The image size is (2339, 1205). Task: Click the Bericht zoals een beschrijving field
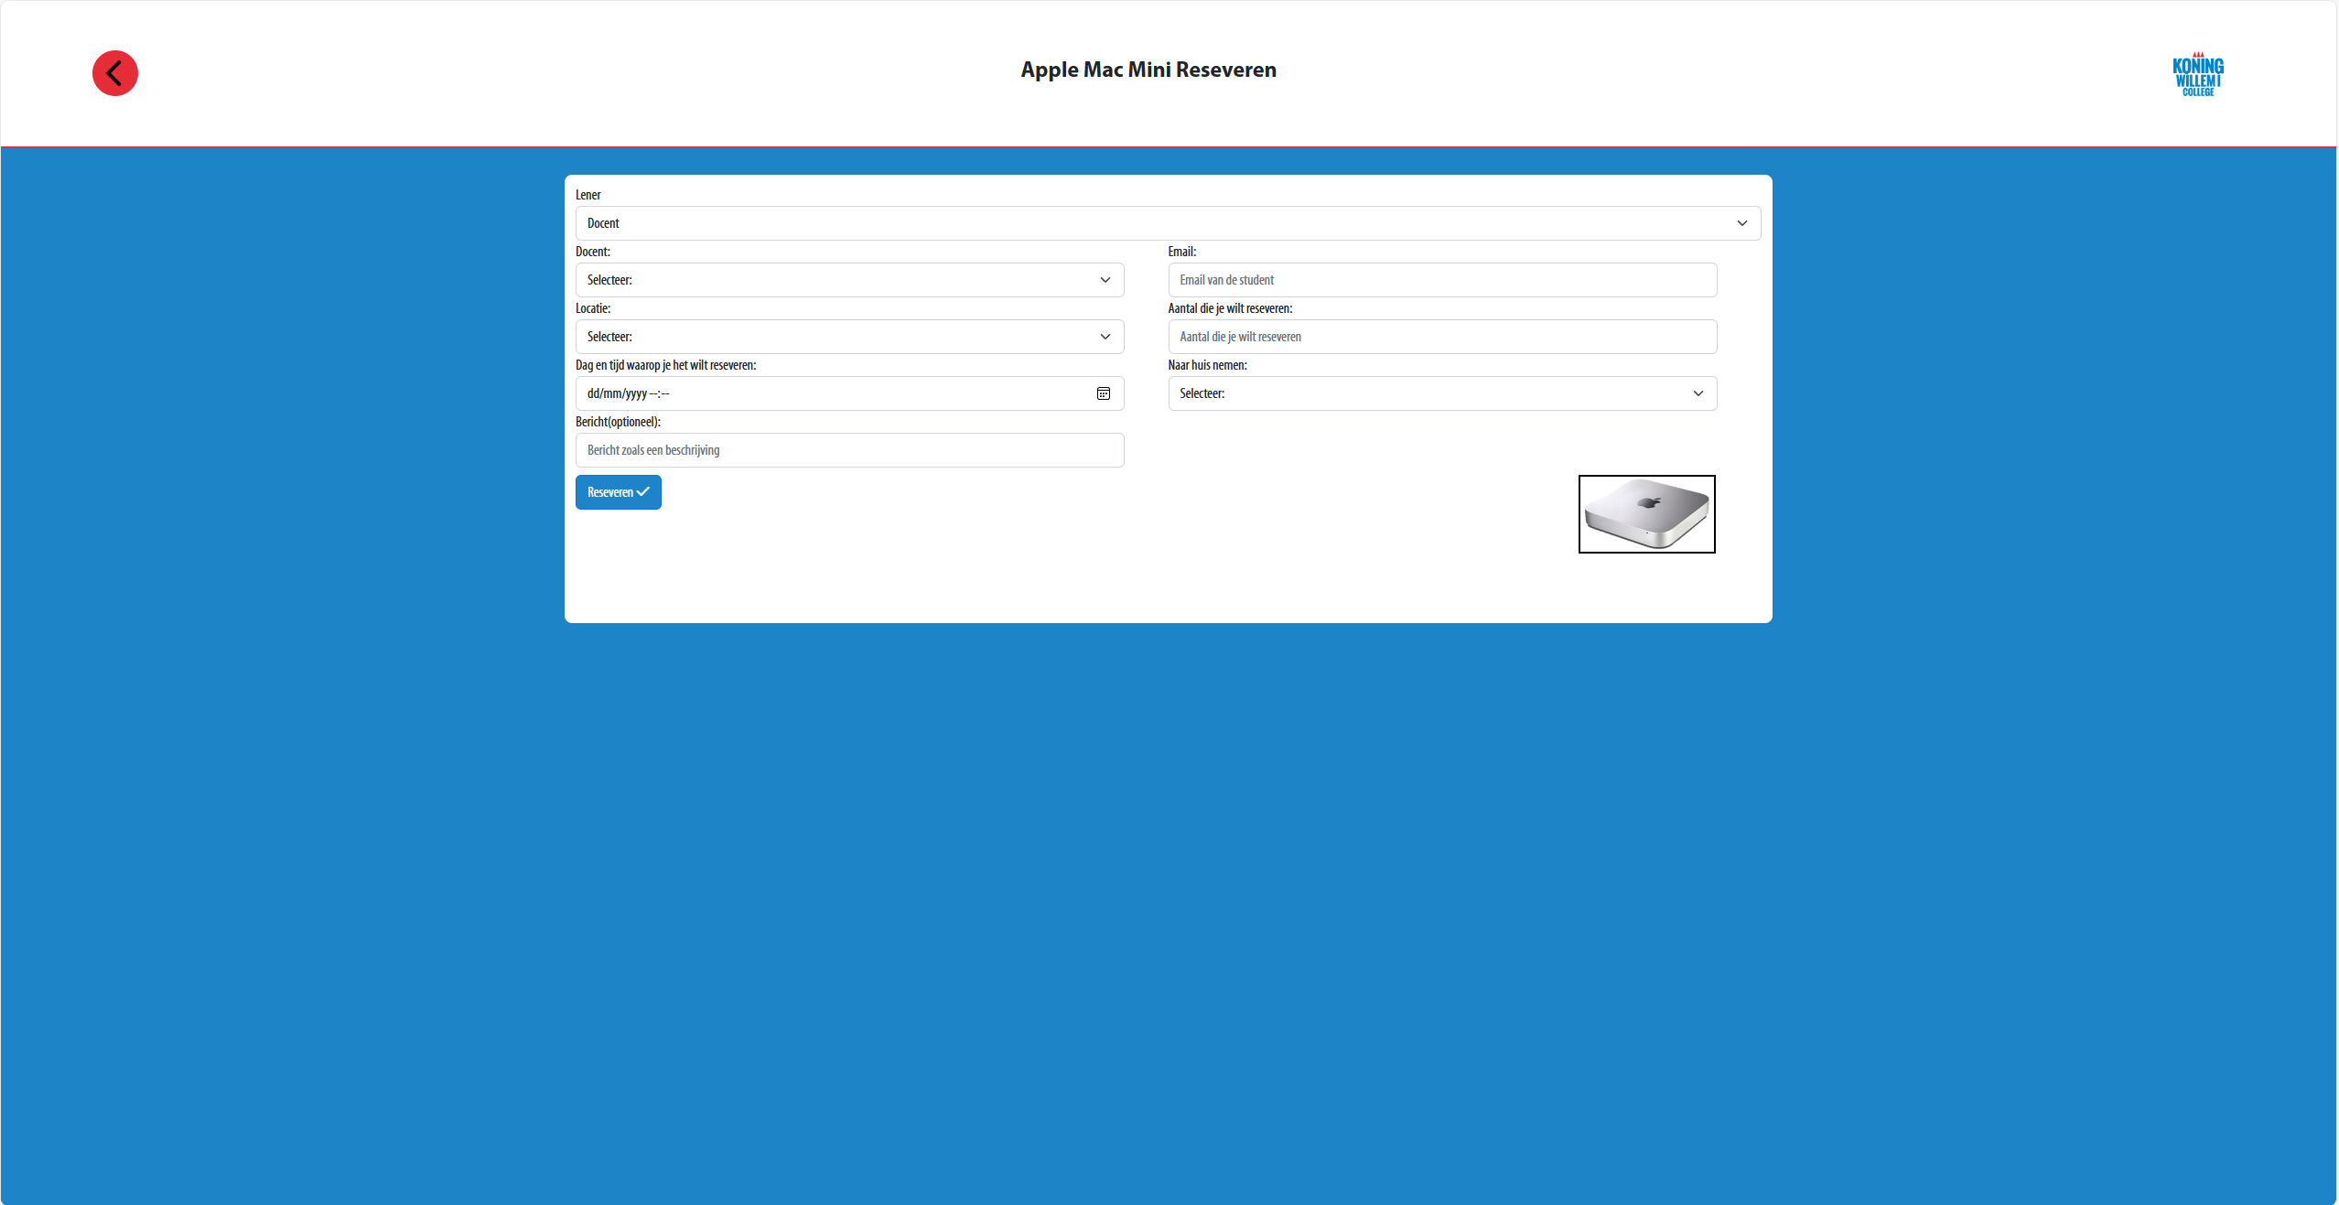[848, 450]
